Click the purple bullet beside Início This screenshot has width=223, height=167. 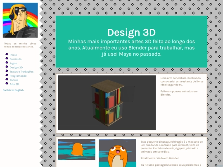pyautogui.click(x=7, y=54)
